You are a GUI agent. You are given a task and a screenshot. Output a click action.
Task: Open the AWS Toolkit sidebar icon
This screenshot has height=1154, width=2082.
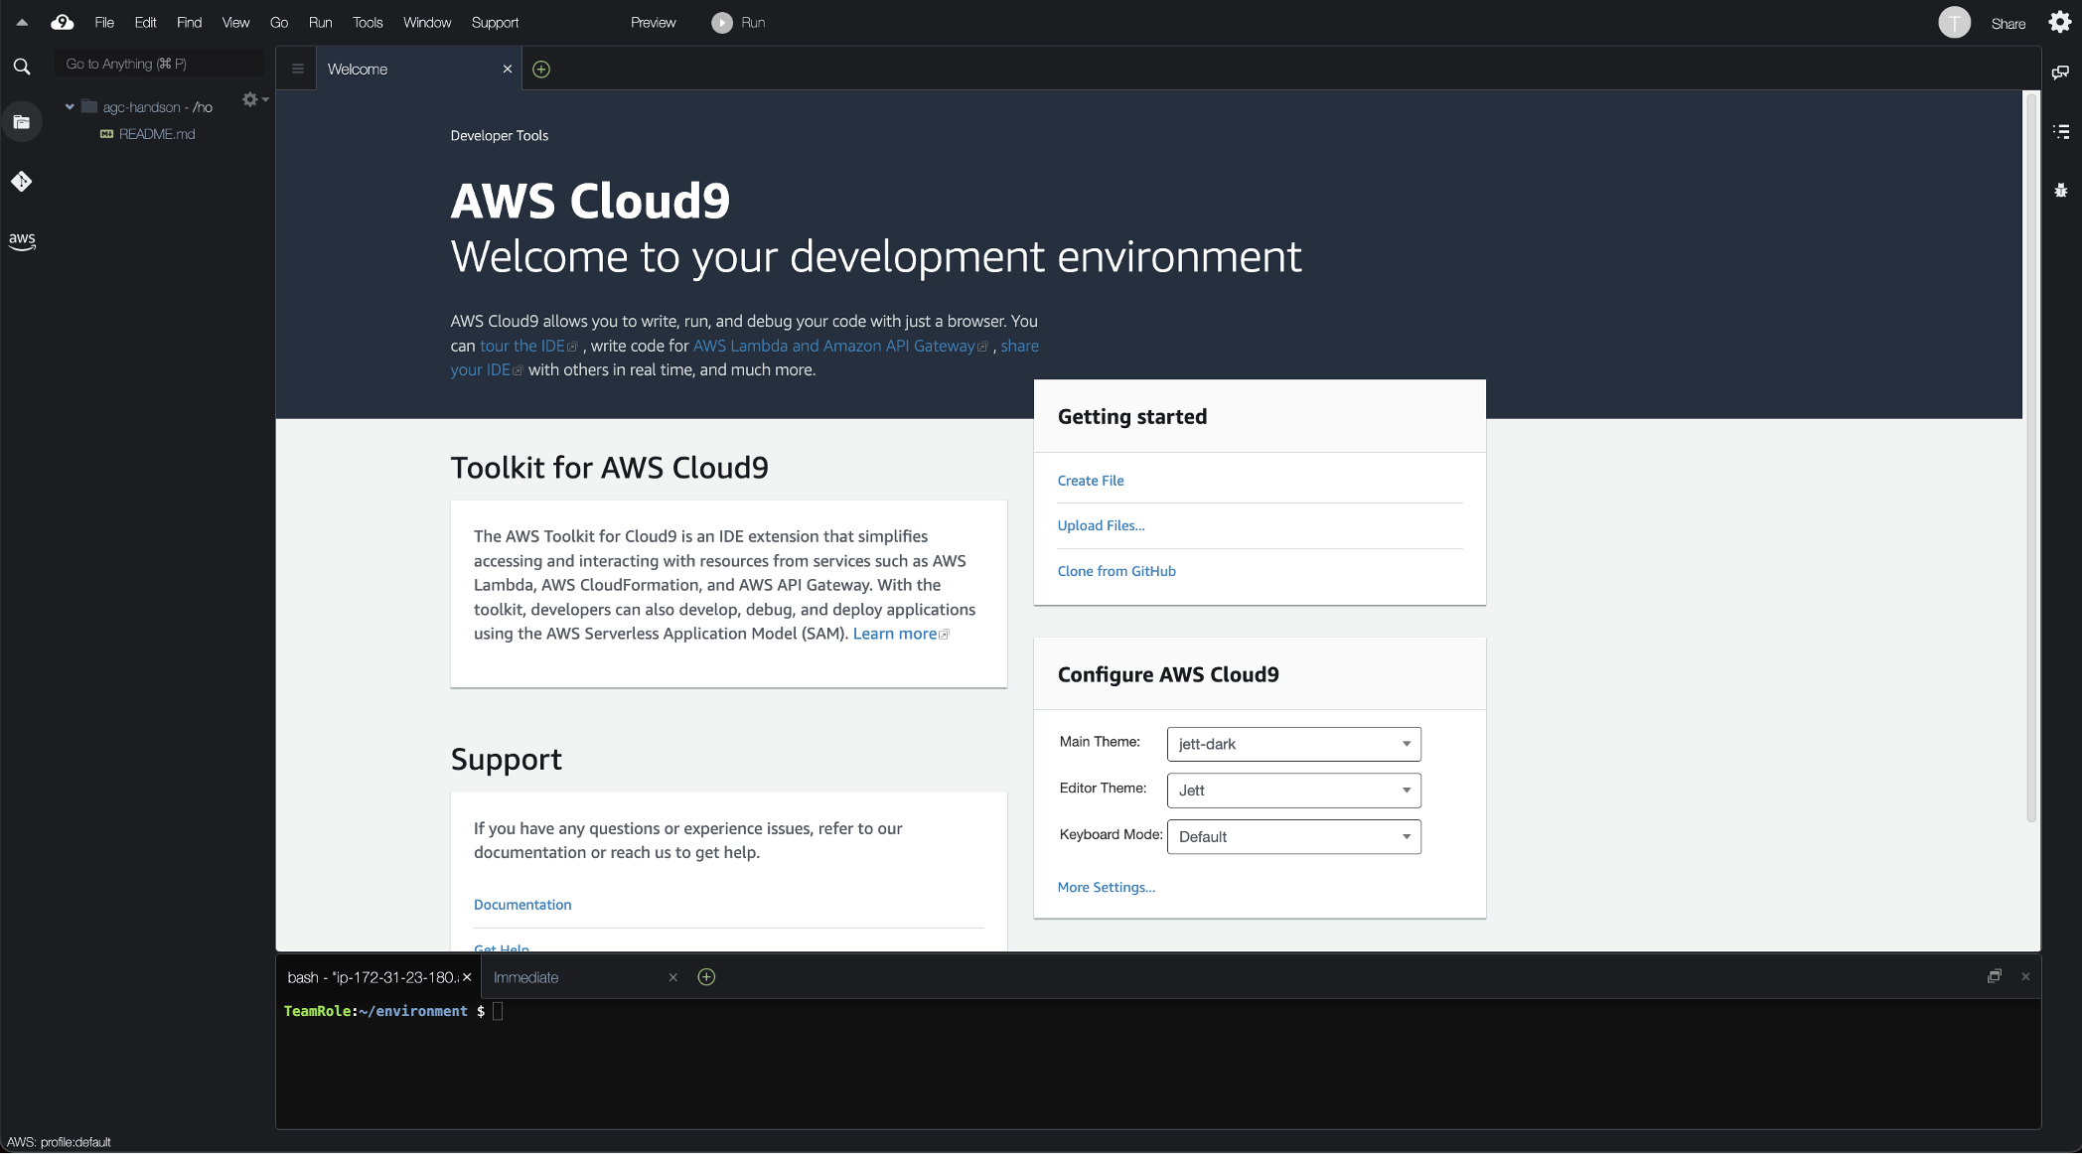tap(22, 240)
